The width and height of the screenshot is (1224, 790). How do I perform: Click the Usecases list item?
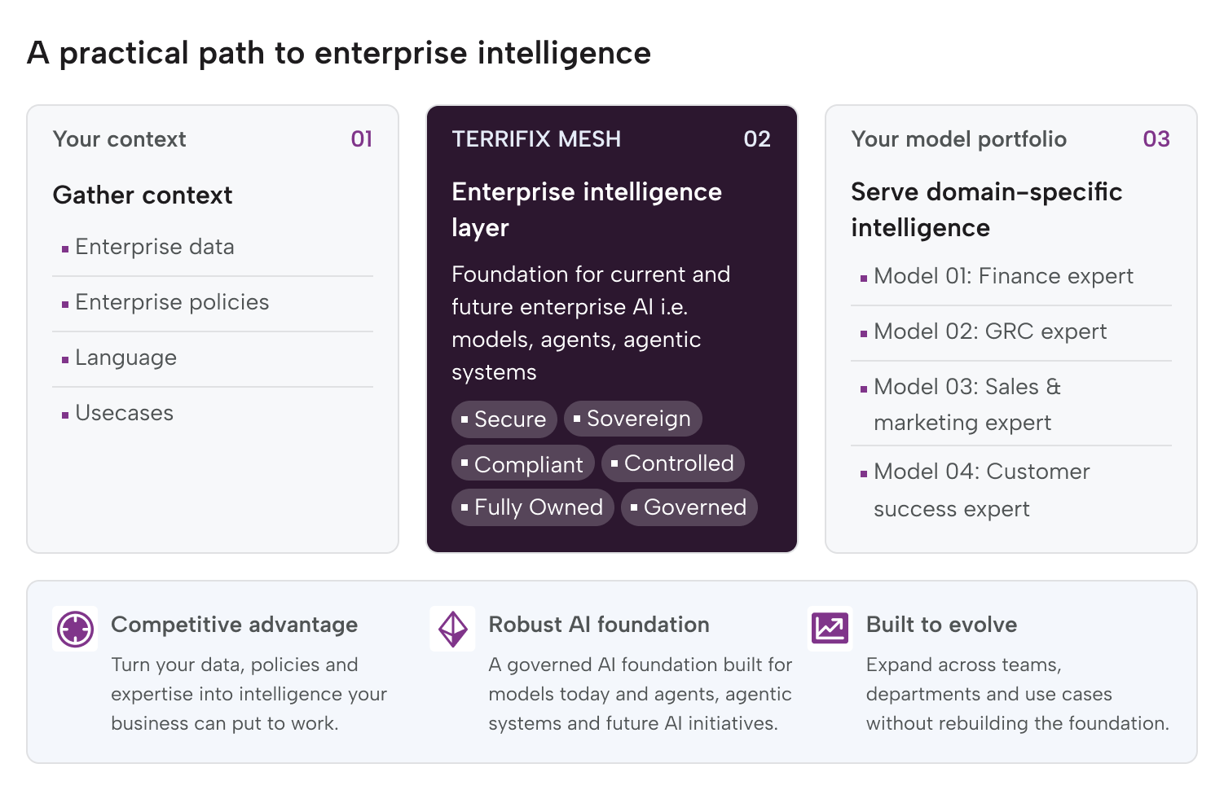click(213, 413)
